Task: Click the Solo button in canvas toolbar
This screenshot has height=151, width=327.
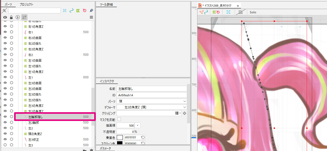Action: tap(253, 12)
